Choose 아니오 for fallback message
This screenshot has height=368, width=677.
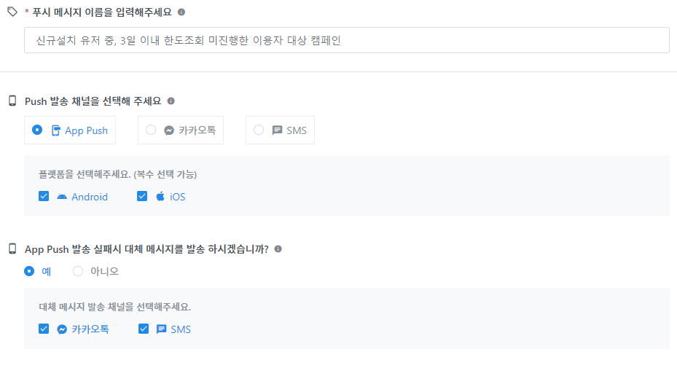[78, 271]
